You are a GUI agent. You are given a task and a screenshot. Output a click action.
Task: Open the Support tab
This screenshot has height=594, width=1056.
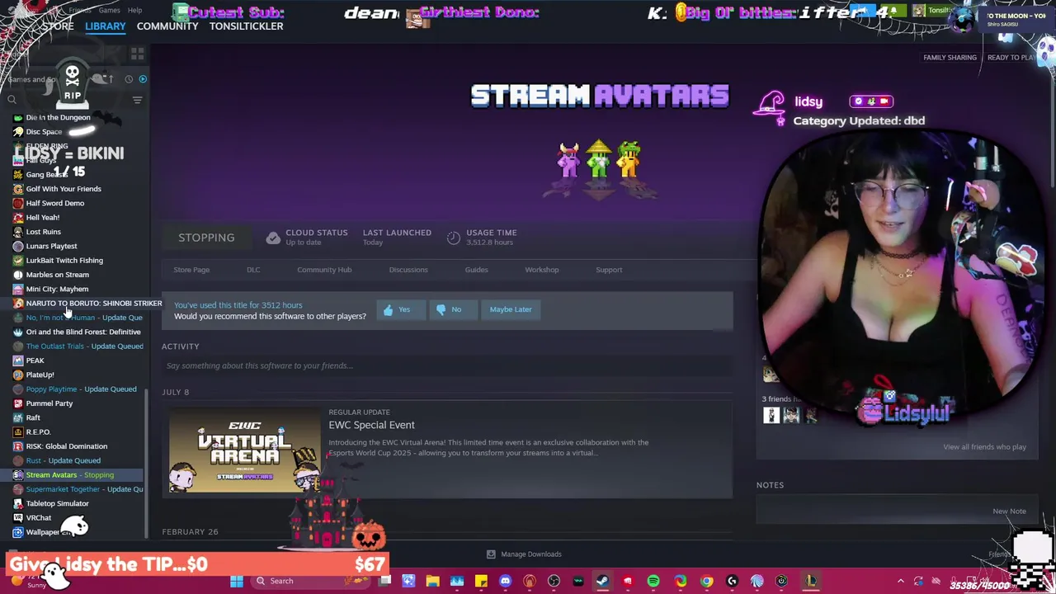click(609, 270)
